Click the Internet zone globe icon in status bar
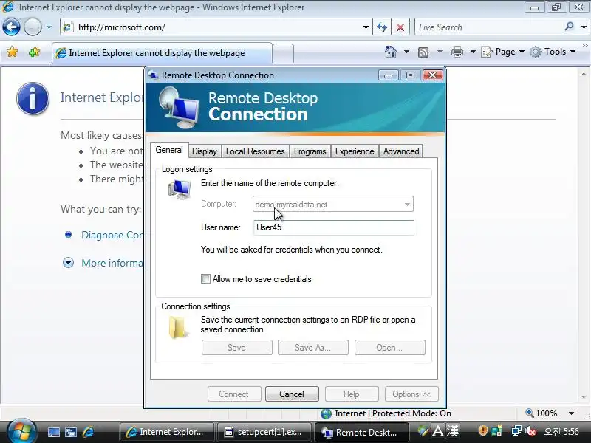The image size is (591, 443). tap(326, 413)
